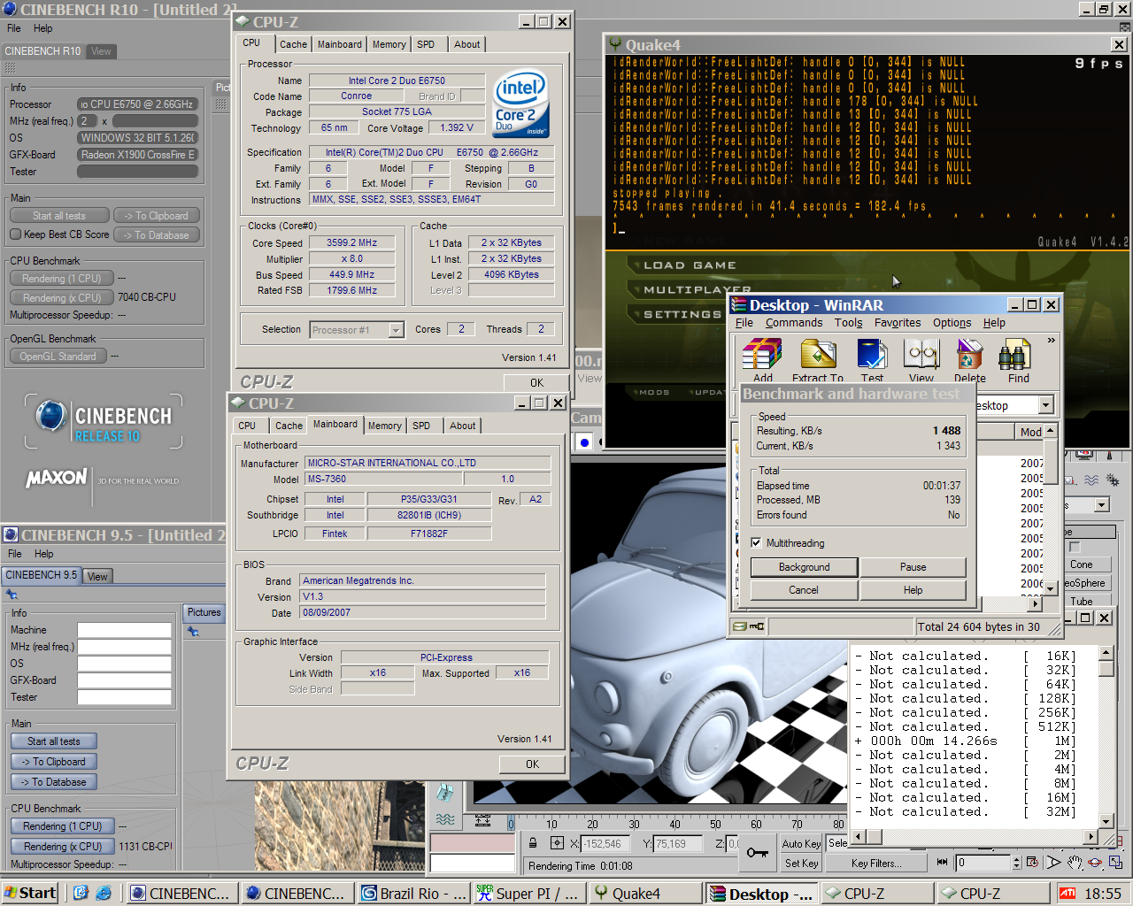Screen dimensions: 1133x906
Task: Toggle absolute transform type-in icon
Action: click(x=557, y=843)
